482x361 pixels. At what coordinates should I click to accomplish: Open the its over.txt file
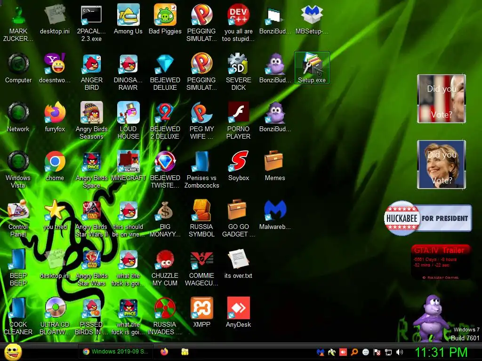tap(239, 263)
